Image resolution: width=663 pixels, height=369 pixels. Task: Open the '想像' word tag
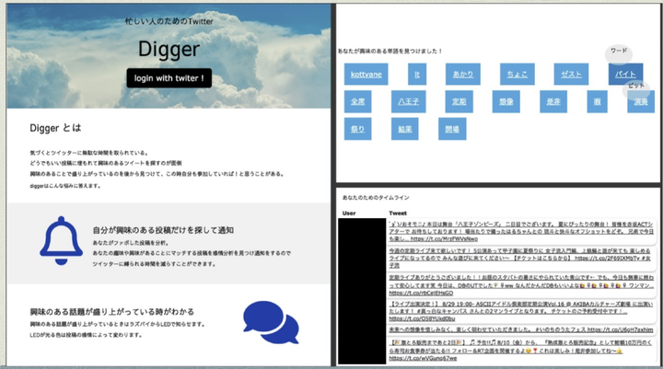(506, 101)
